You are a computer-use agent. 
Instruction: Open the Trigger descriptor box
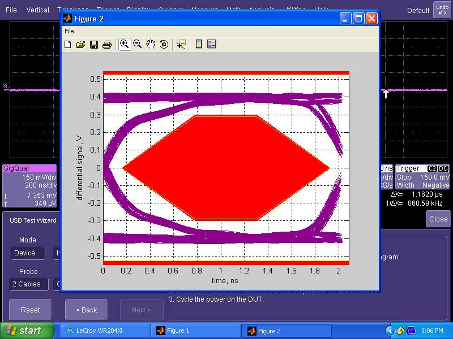click(x=422, y=177)
